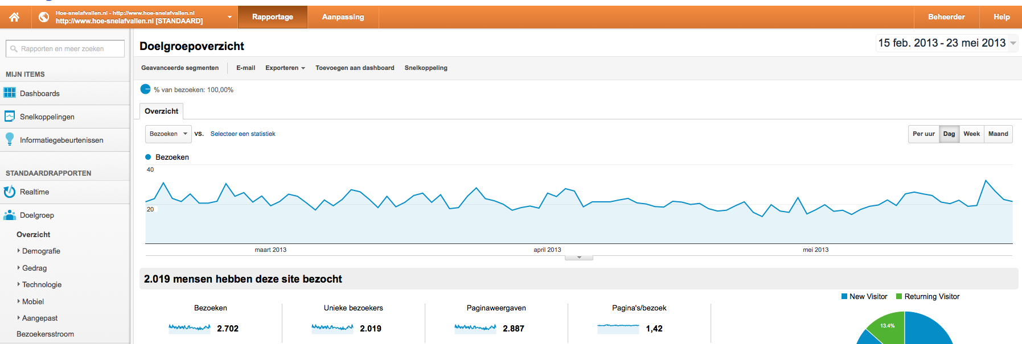Click the segment pie icon next to % van bezoeken

click(146, 89)
